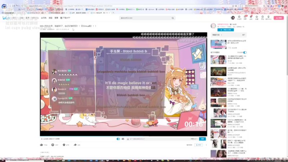Click the description date 2021.11.25
Screen dimensions: 288x162
45,152
